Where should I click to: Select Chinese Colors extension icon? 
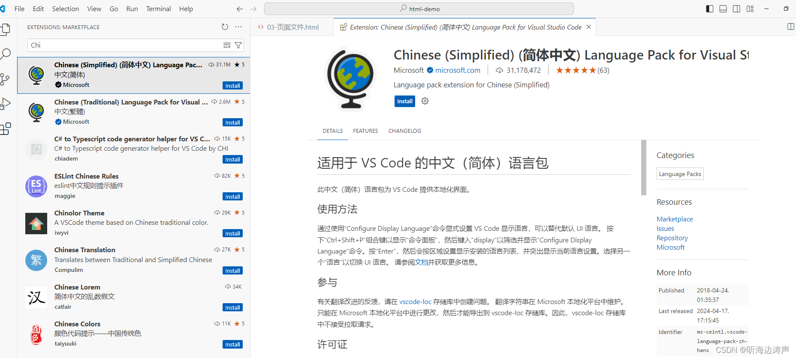36,334
